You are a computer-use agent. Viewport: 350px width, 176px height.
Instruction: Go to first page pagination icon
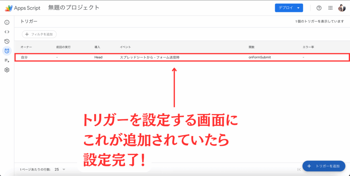[x=299, y=170]
